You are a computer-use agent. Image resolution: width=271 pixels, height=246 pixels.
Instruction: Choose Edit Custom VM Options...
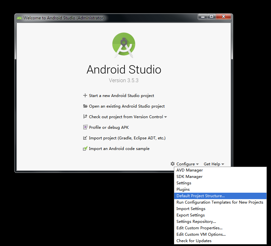[x=220, y=234]
